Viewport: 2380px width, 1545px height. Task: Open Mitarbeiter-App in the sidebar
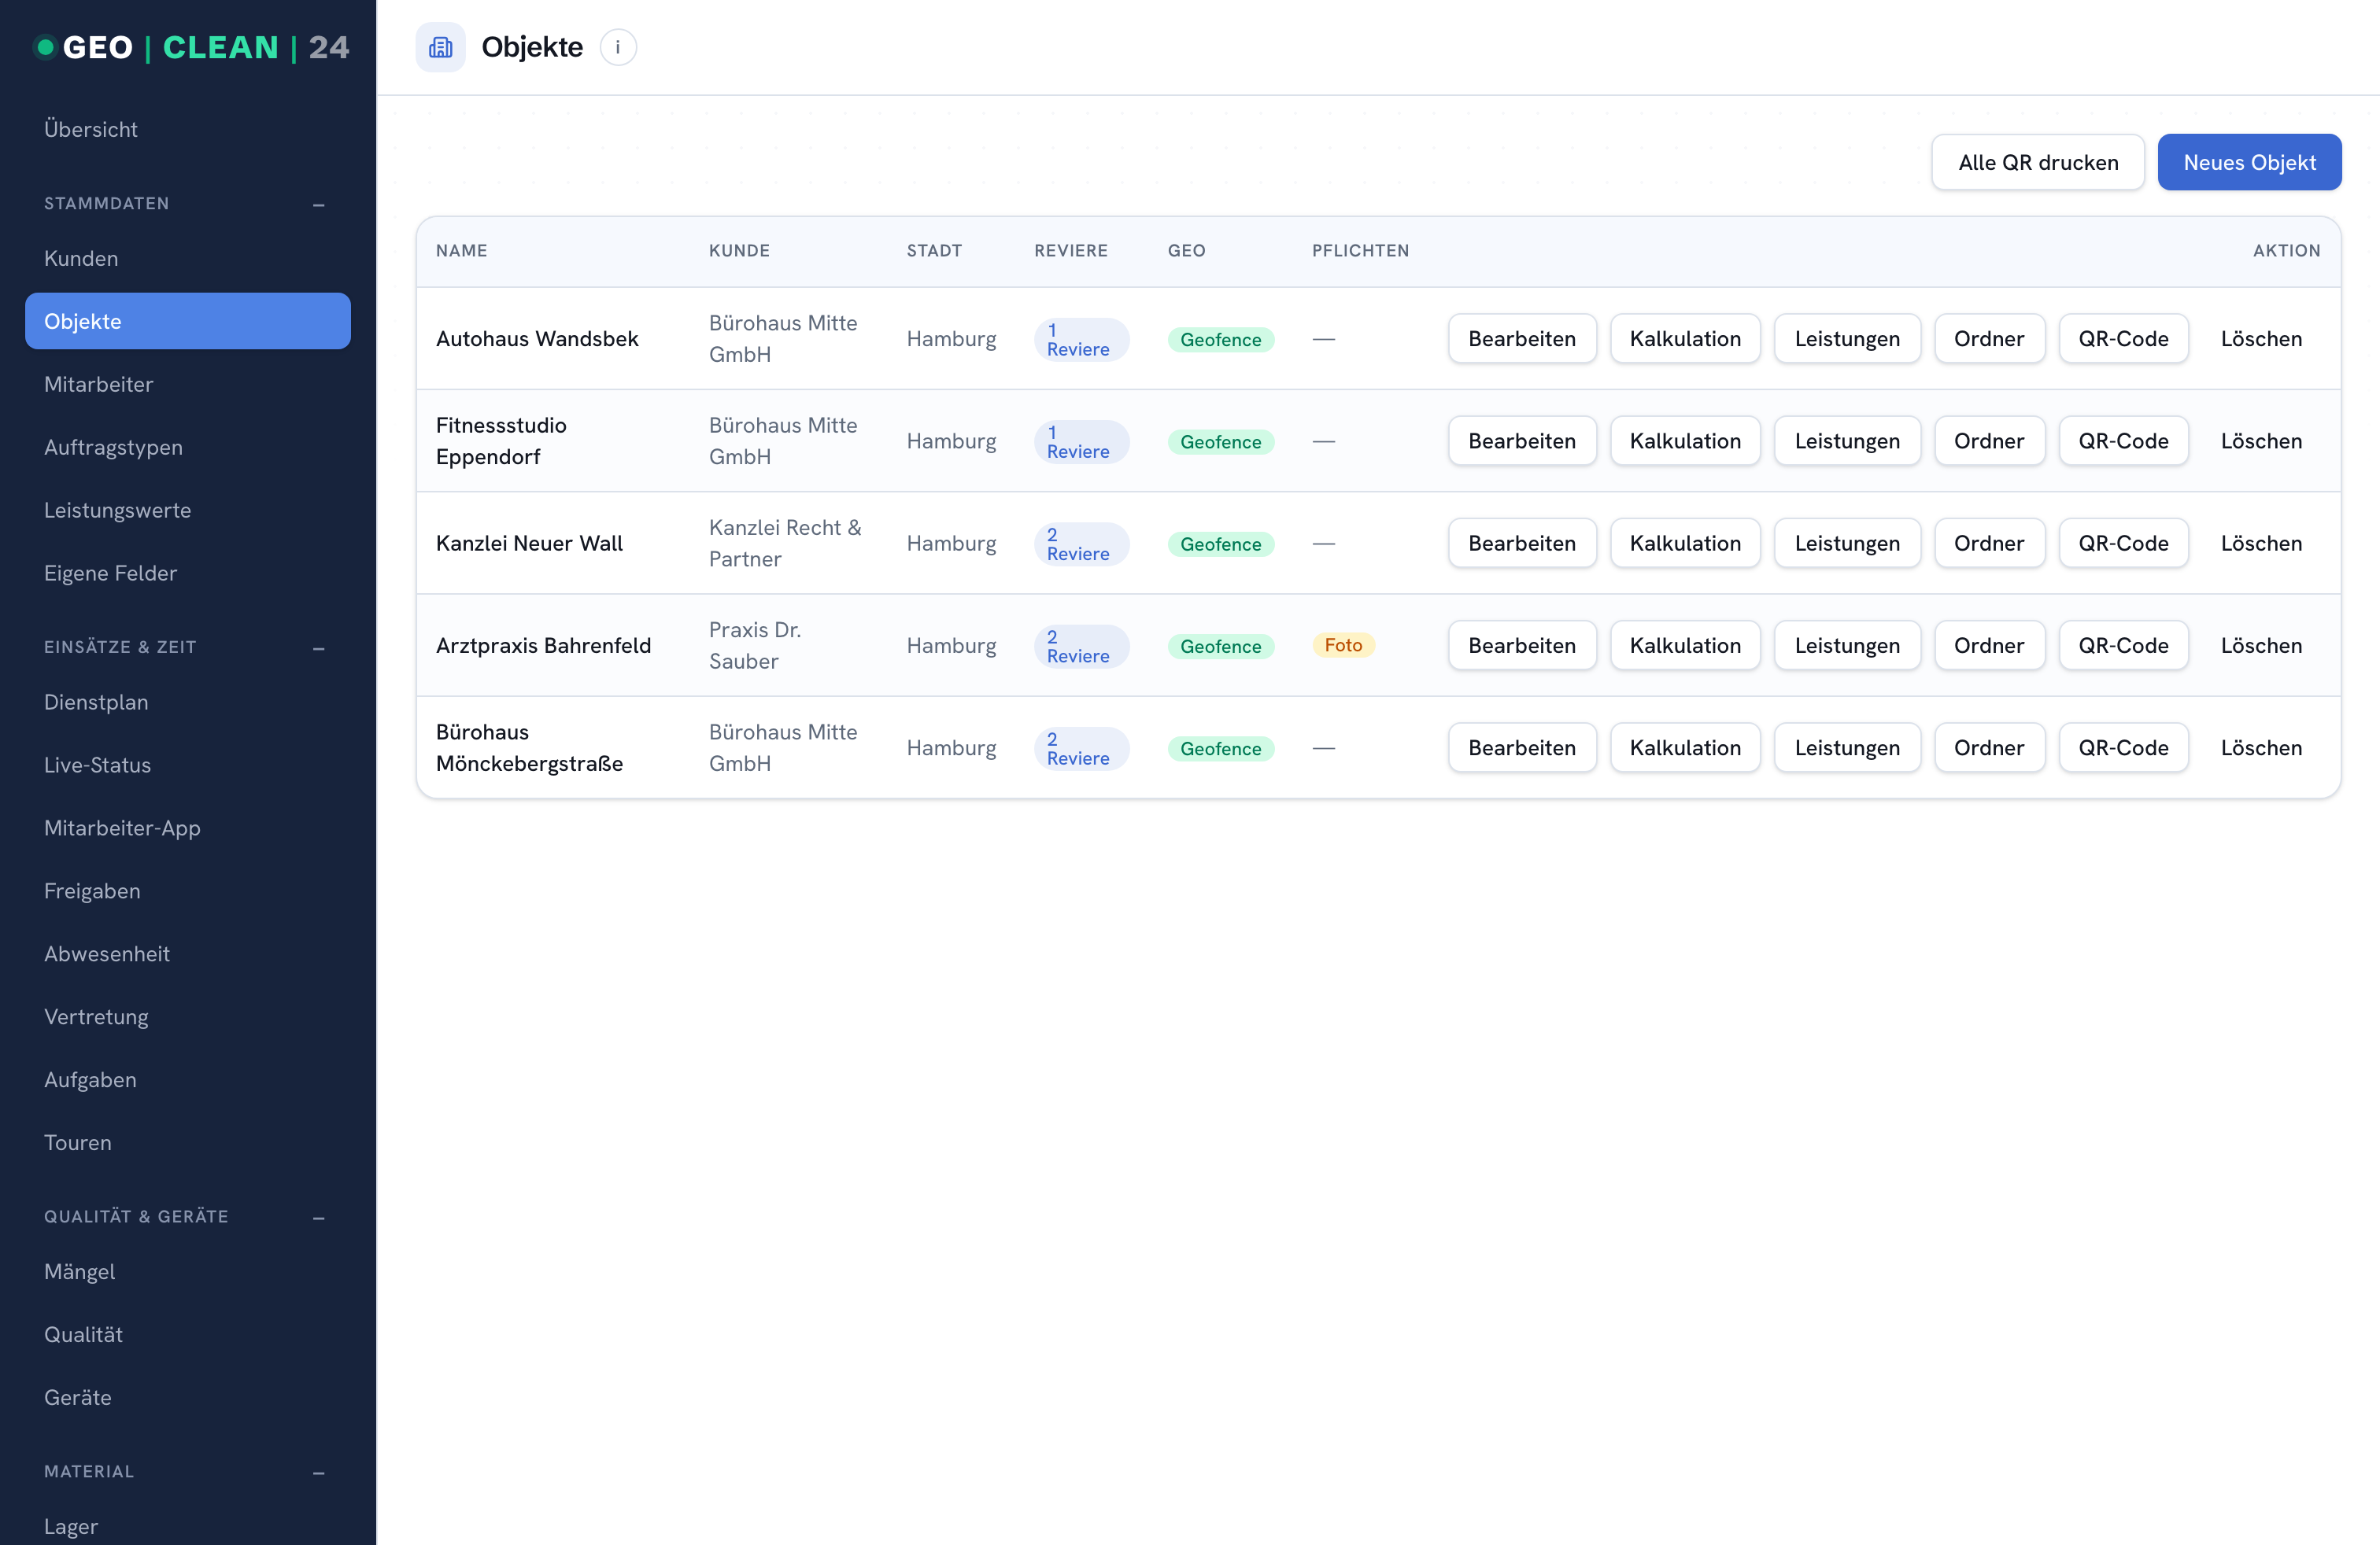click(188, 828)
